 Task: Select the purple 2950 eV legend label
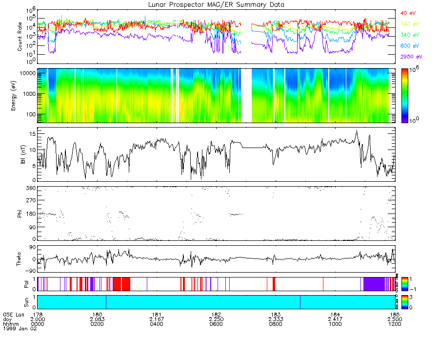coord(411,57)
